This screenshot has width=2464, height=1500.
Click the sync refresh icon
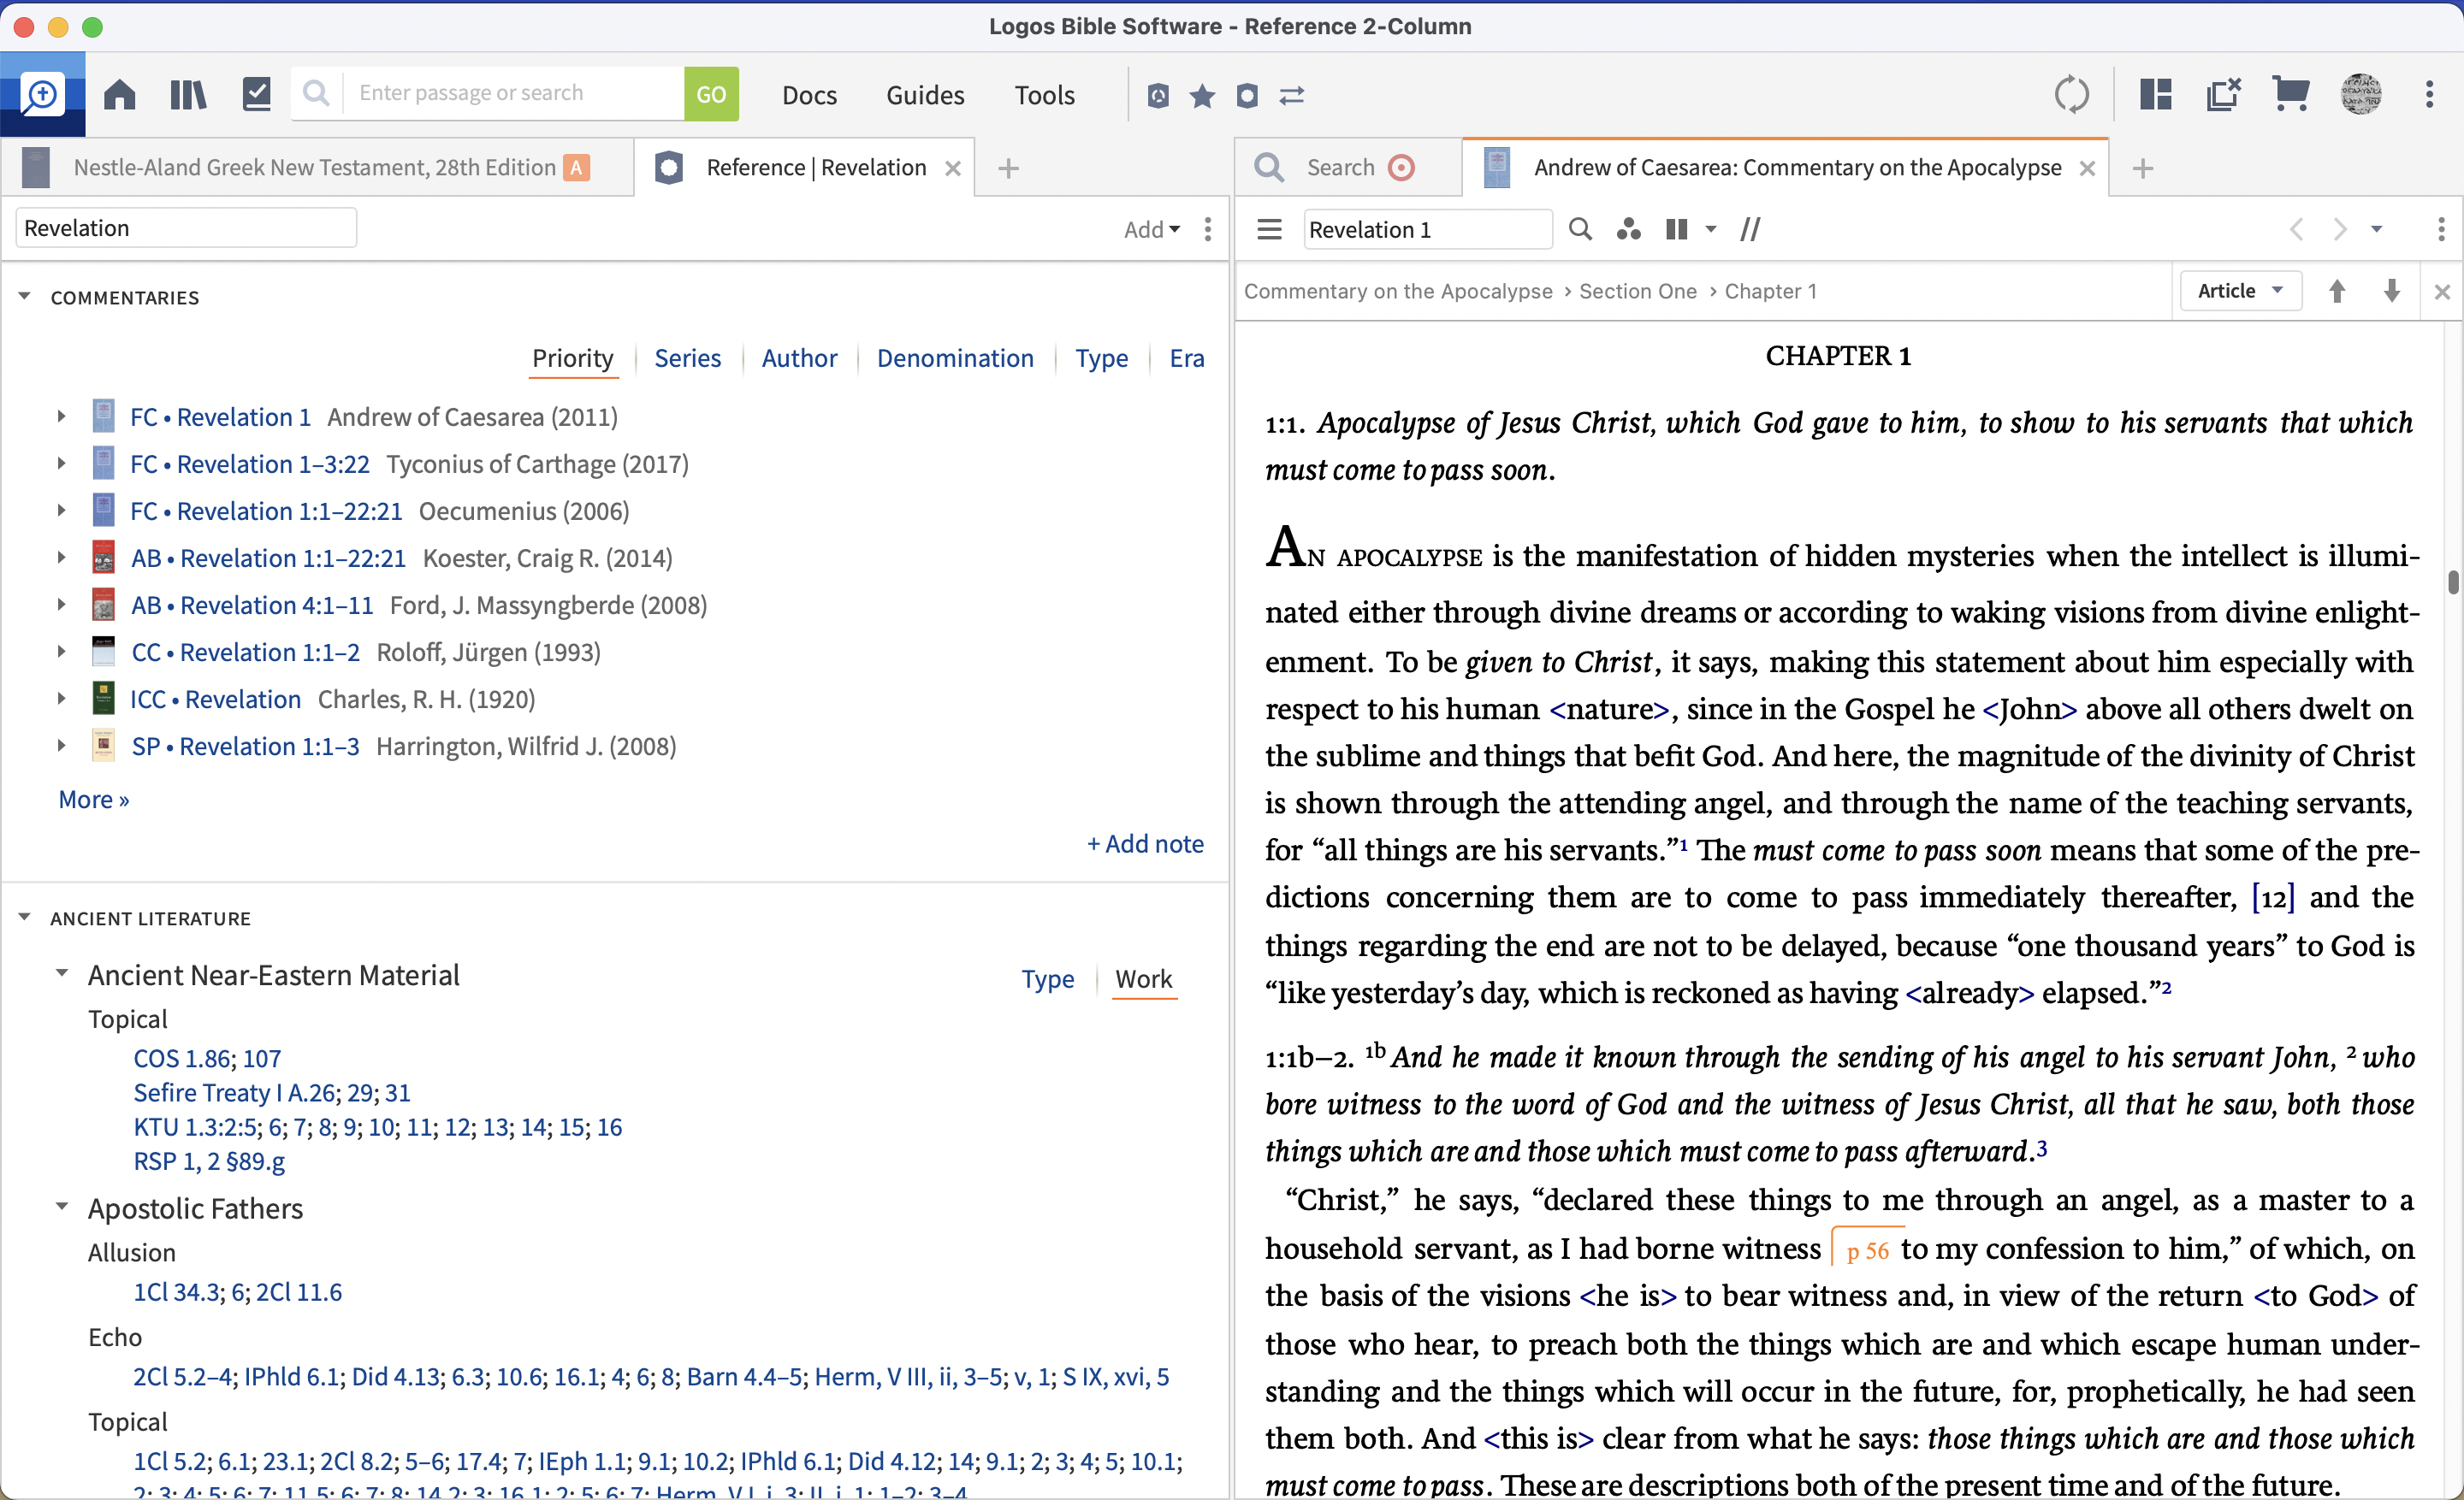coord(2071,95)
